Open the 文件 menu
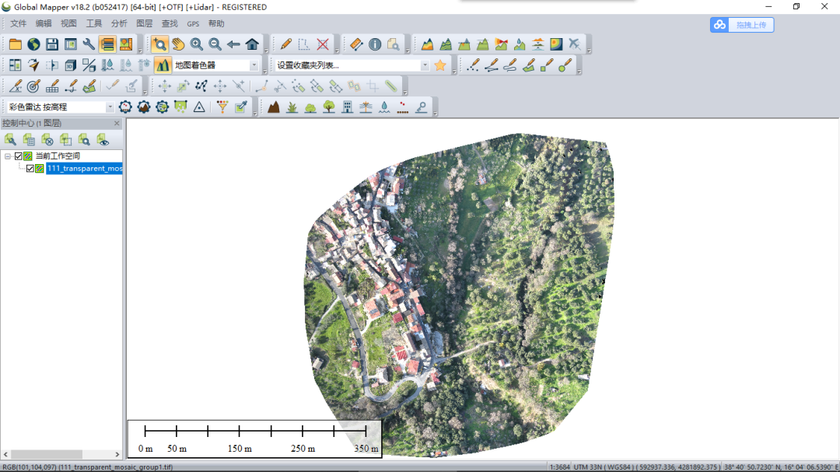This screenshot has width=840, height=472. [x=18, y=23]
